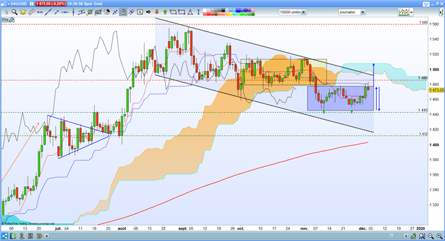Select the rectangle drawing tool

(182, 12)
